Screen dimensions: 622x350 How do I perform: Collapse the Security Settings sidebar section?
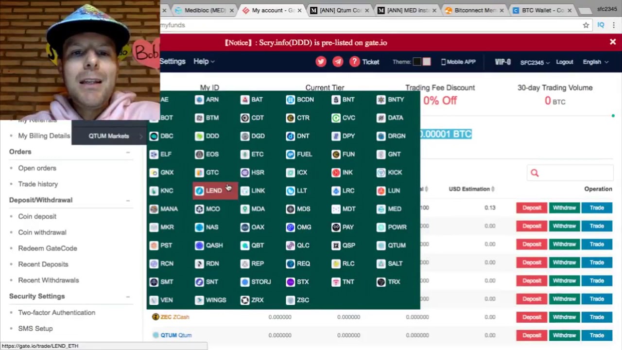[128, 297]
